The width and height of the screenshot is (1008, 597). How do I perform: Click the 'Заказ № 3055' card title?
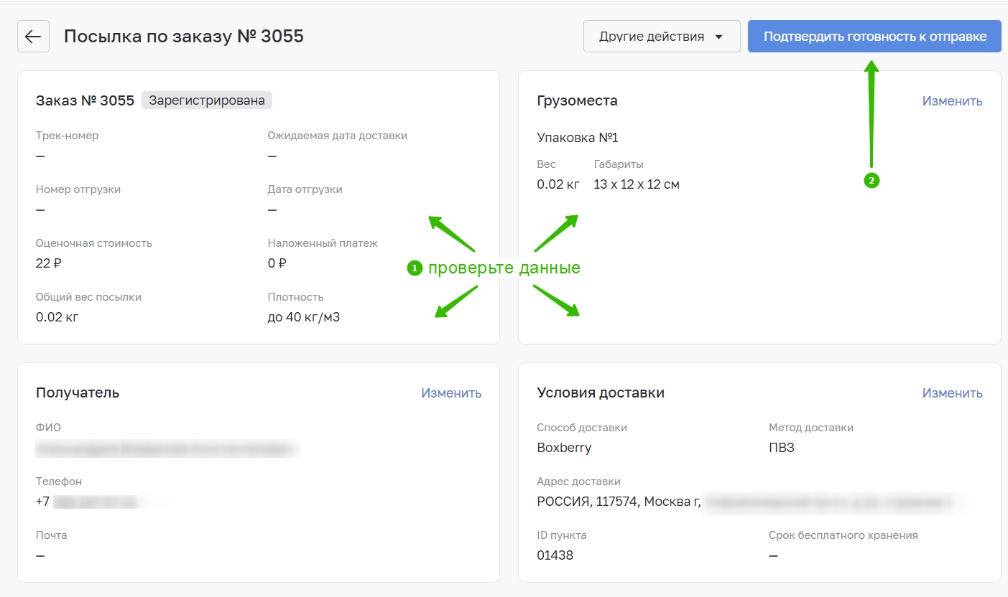point(85,101)
